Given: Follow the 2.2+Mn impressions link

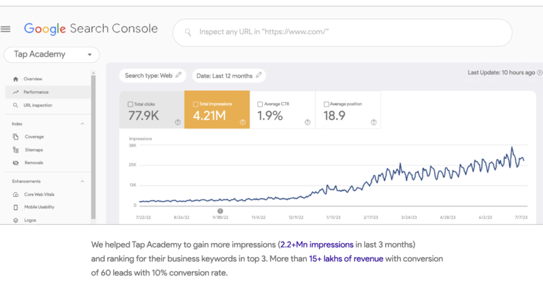Looking at the screenshot, I should tap(317, 245).
